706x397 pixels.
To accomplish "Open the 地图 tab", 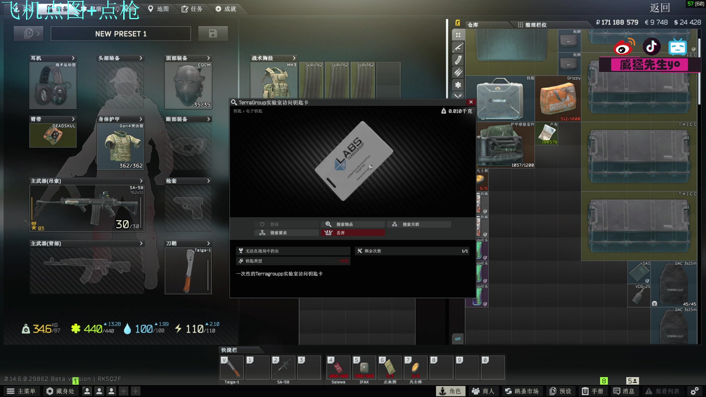I will coord(158,9).
